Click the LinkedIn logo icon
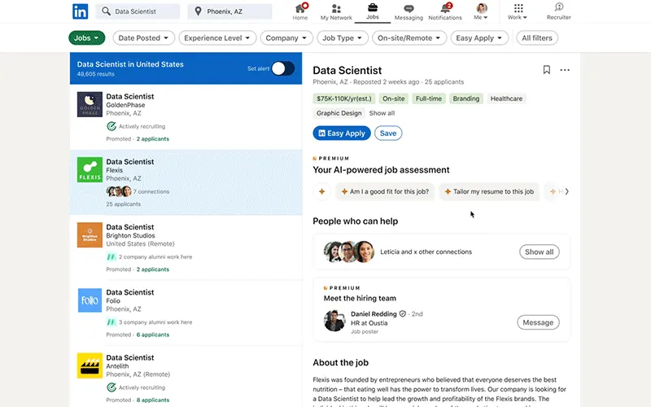Image resolution: width=651 pixels, height=407 pixels. coord(80,11)
